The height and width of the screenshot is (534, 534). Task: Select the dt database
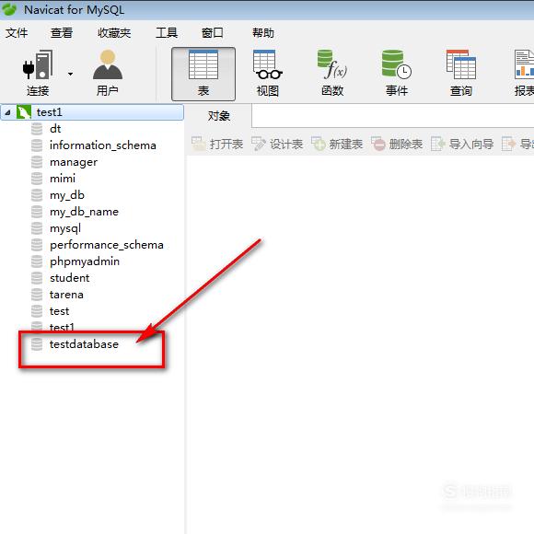[x=55, y=129]
